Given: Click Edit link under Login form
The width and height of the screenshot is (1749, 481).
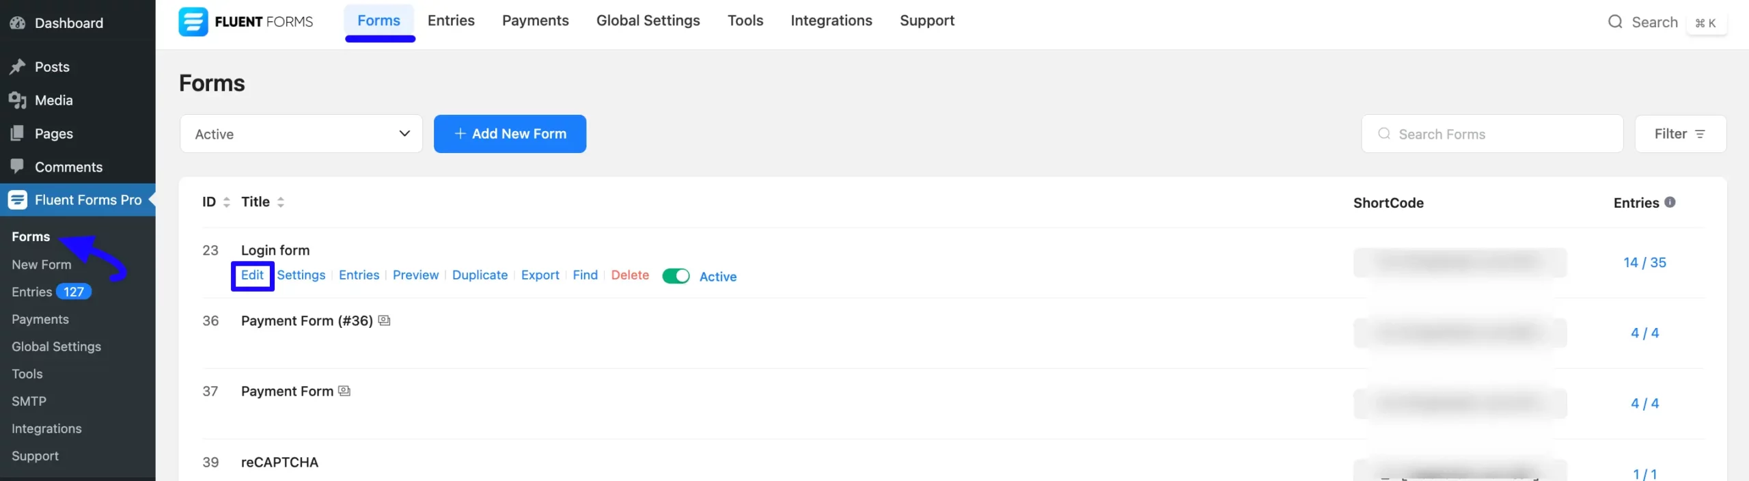Looking at the screenshot, I should coord(252,275).
